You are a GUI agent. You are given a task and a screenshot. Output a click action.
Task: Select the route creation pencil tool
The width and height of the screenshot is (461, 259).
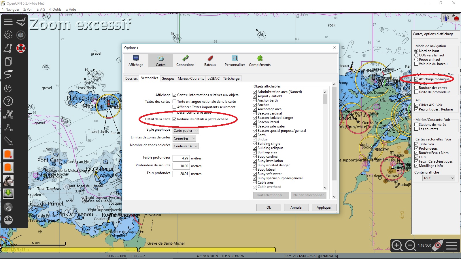click(x=8, y=48)
